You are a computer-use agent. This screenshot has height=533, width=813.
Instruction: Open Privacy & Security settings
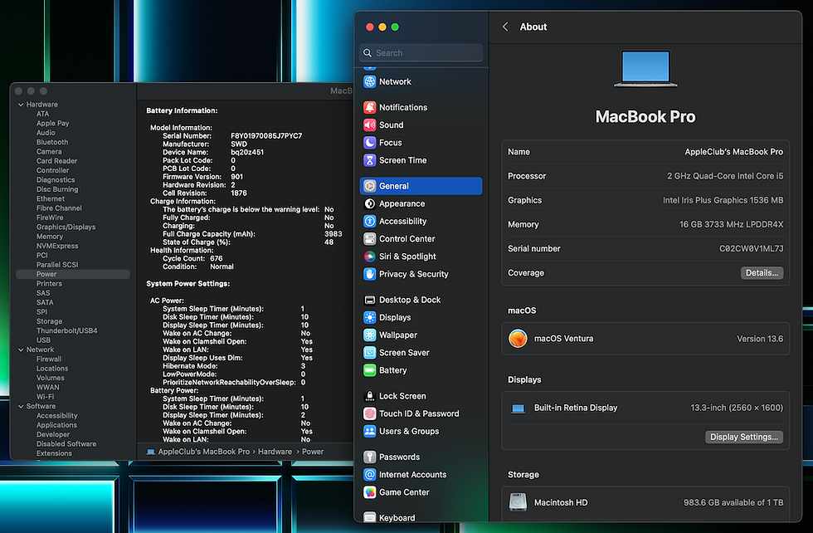pos(421,274)
